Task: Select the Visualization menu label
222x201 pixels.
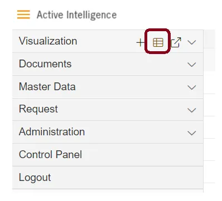Action: pos(48,41)
